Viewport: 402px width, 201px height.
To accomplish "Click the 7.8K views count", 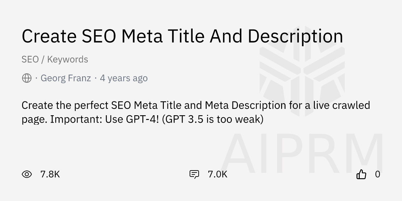I will coord(50,174).
